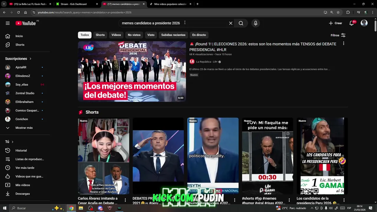Open the ELECCIONES 2026 debate video title
This screenshot has width=377, height=212.
pyautogui.click(x=263, y=47)
